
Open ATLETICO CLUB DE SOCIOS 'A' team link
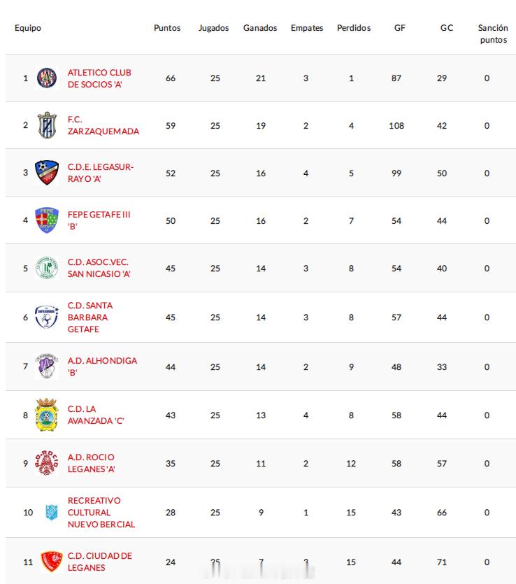pyautogui.click(x=99, y=78)
